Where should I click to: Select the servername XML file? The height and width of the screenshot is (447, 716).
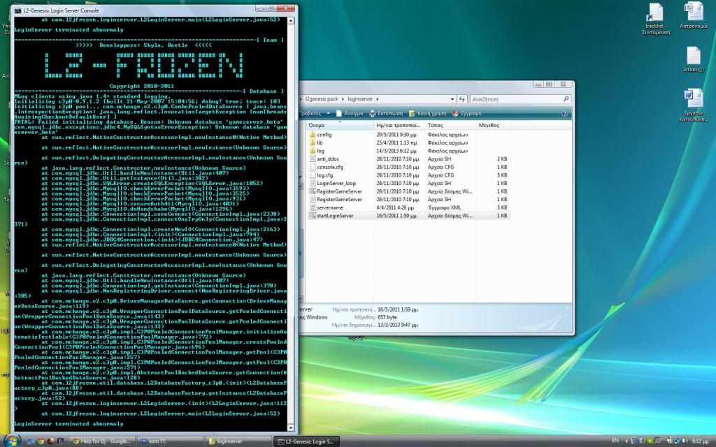tap(330, 207)
